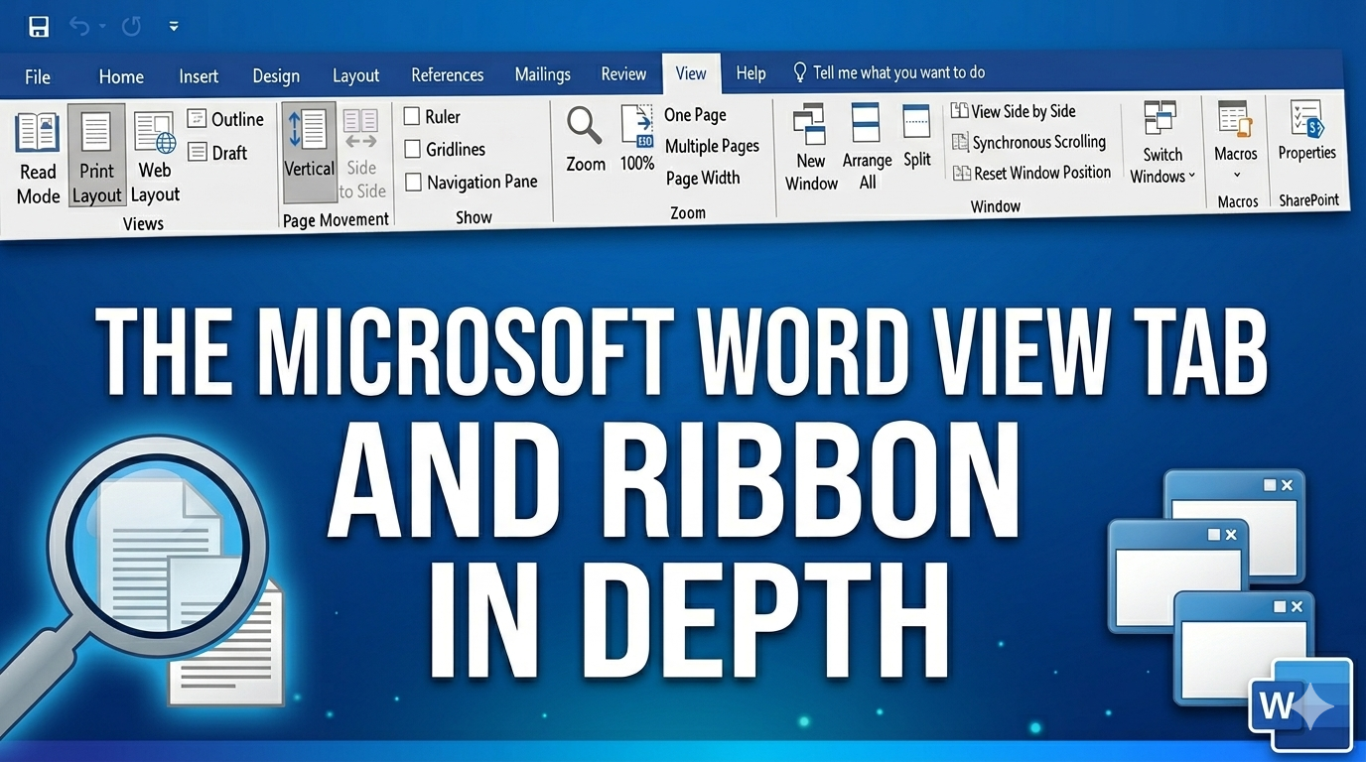Set zoom to 100% icon
Viewport: 1366px width, 762px height.
636,127
